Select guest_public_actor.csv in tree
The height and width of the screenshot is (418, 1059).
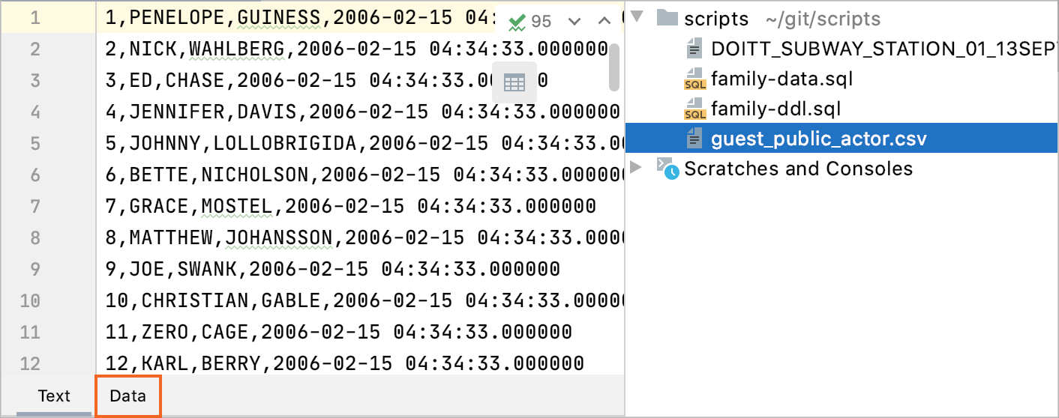(x=819, y=139)
